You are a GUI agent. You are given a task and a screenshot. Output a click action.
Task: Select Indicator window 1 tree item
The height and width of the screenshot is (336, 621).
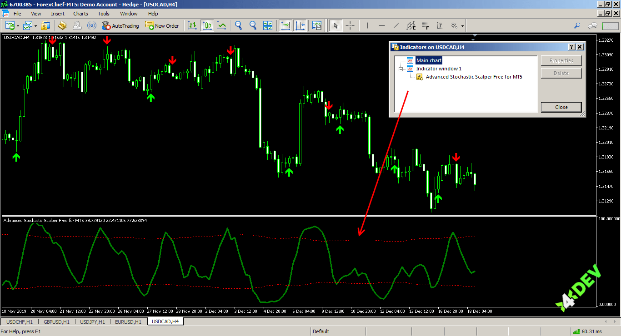pyautogui.click(x=439, y=69)
